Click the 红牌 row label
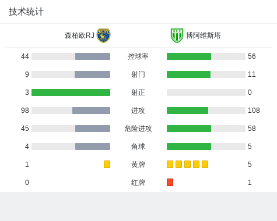This screenshot has width=277, height=221. click(x=138, y=183)
